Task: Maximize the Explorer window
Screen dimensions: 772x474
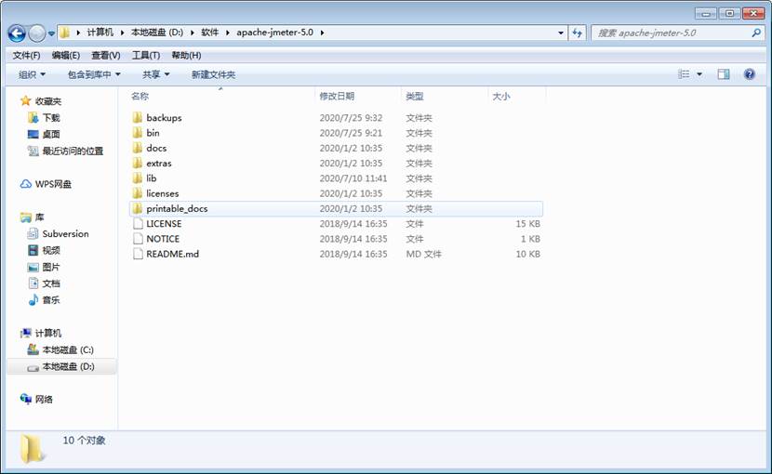Action: (x=729, y=13)
